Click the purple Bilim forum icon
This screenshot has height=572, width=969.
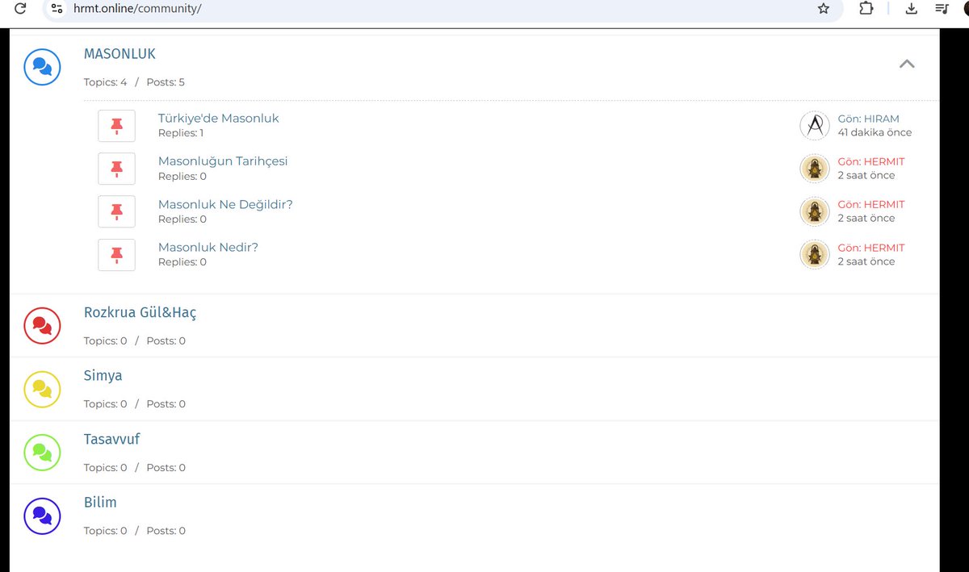coord(43,516)
